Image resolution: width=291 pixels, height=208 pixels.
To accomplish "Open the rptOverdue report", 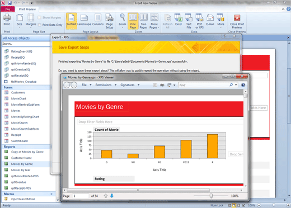I will coord(18,182).
